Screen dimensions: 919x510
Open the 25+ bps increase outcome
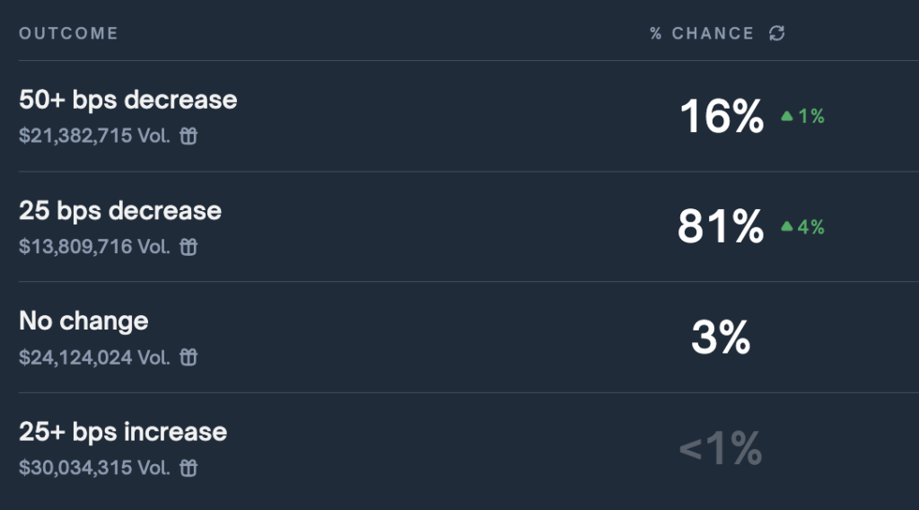click(x=123, y=432)
